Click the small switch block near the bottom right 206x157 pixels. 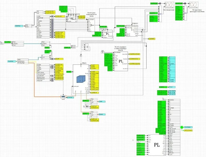138,142
